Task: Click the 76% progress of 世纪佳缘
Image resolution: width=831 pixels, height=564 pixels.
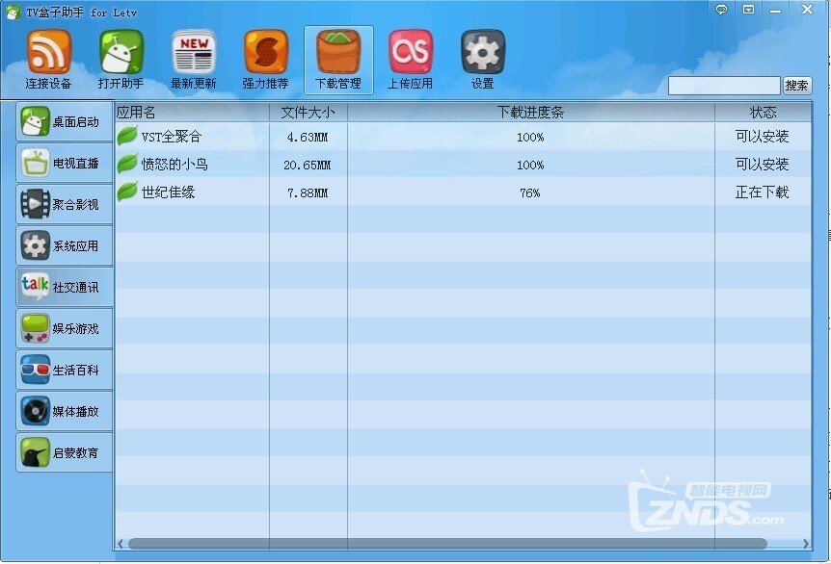Action: point(530,193)
